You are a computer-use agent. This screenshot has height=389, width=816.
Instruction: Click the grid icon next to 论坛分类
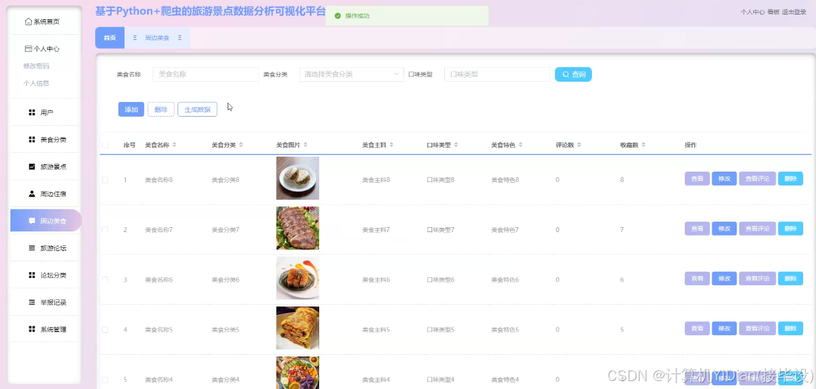pos(32,275)
